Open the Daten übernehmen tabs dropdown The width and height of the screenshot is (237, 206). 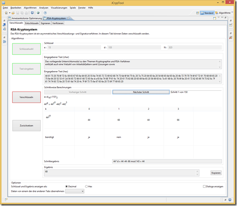[75, 191]
